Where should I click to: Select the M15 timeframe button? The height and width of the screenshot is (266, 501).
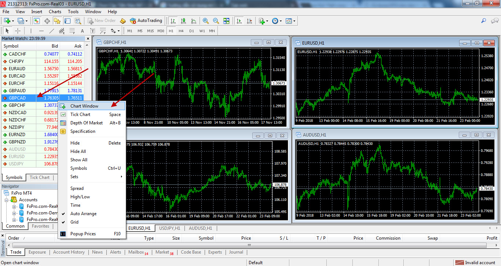150,31
